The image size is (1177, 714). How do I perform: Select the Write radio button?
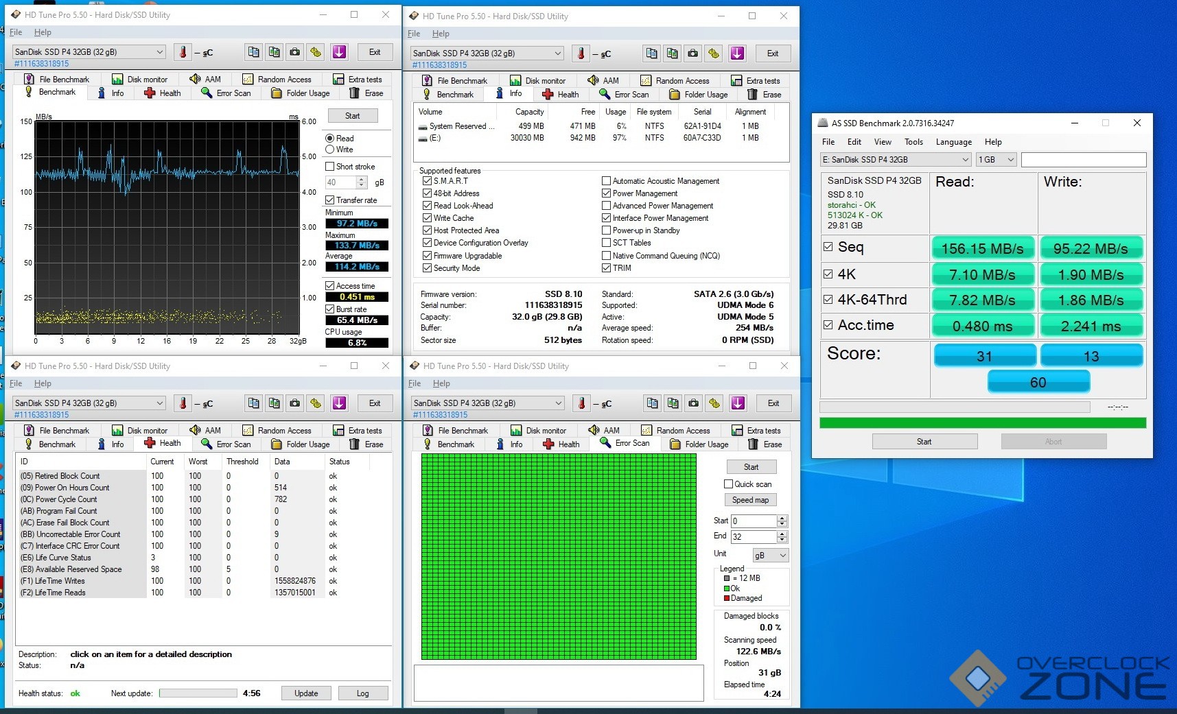(x=330, y=150)
